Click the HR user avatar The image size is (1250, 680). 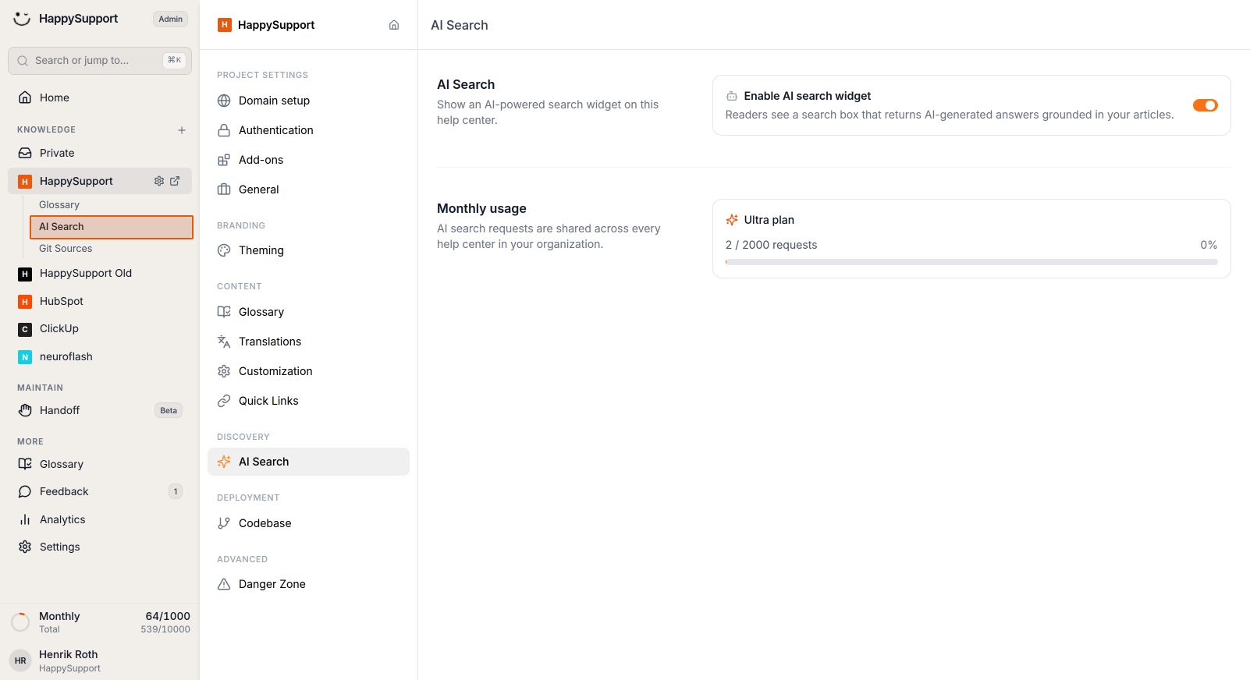coord(20,661)
